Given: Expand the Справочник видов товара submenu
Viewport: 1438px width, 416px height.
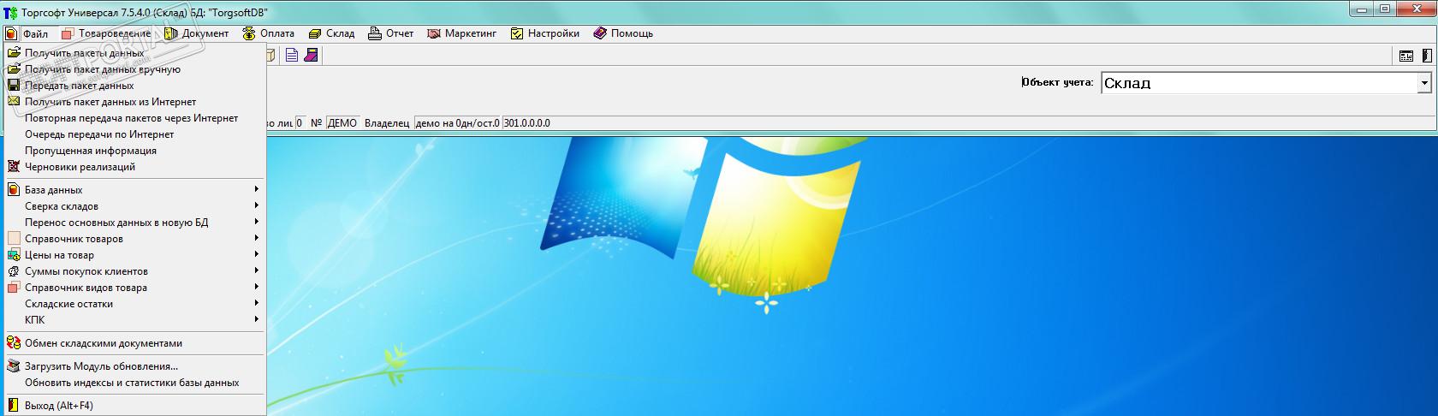Looking at the screenshot, I should (x=134, y=288).
